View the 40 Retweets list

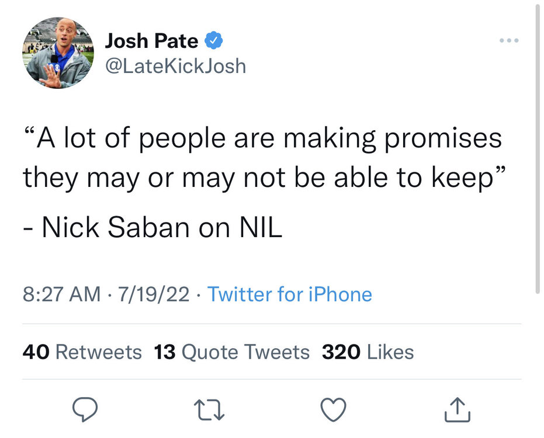pyautogui.click(x=82, y=352)
